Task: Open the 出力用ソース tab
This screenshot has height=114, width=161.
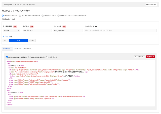Action: coord(28,48)
